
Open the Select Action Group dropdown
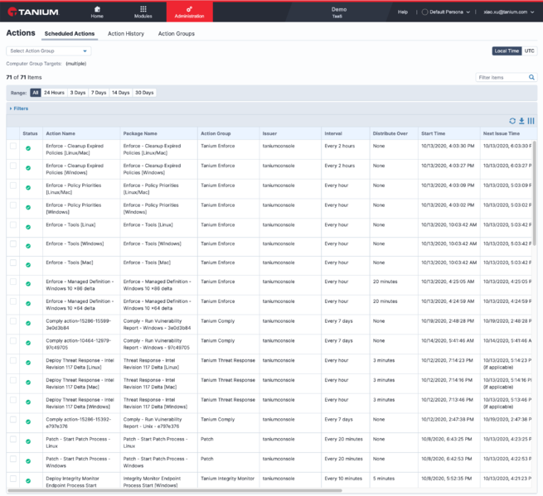click(x=48, y=51)
